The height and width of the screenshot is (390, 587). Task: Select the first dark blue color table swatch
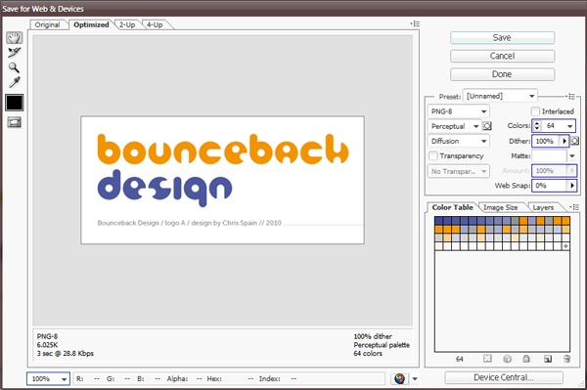click(x=438, y=221)
